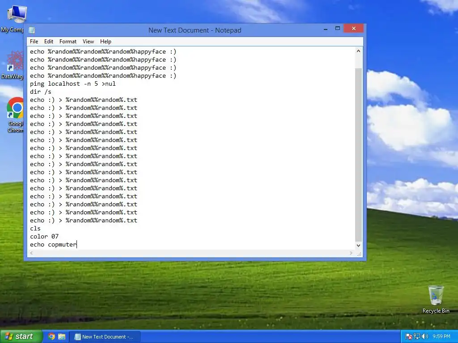The image size is (458, 343).
Task: Open the Format menu
Action: point(68,42)
